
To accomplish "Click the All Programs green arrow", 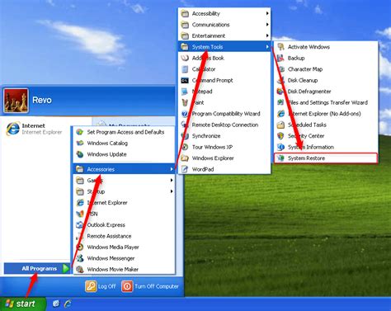I will pyautogui.click(x=66, y=268).
